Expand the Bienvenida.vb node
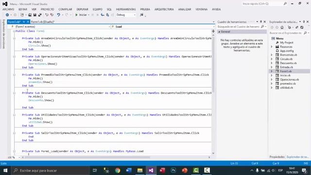The width and height of the screenshot is (311, 175). coord(272,55)
